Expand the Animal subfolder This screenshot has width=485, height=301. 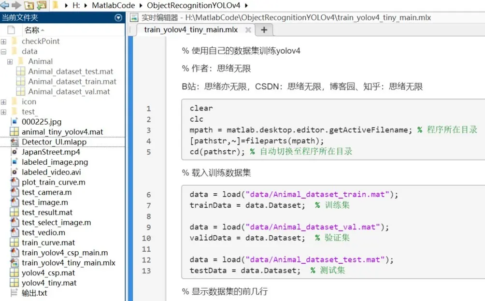(10, 62)
